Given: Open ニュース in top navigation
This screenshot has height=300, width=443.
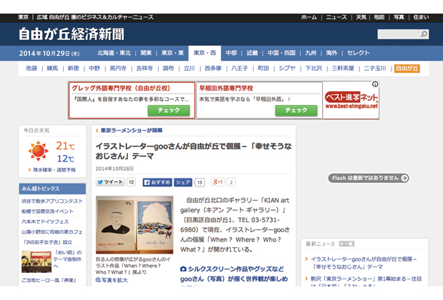Looking at the screenshot, I should 337,17.
